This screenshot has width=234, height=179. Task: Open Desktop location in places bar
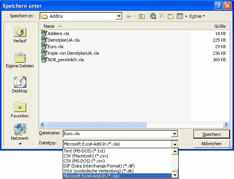point(20,85)
